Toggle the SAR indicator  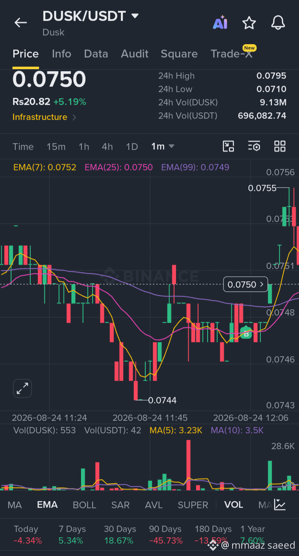point(120,505)
